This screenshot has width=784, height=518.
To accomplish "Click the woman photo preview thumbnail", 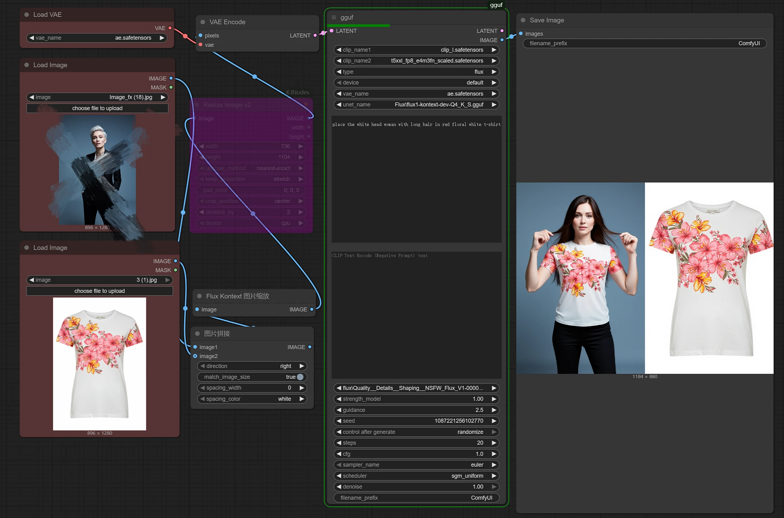I will coord(97,170).
